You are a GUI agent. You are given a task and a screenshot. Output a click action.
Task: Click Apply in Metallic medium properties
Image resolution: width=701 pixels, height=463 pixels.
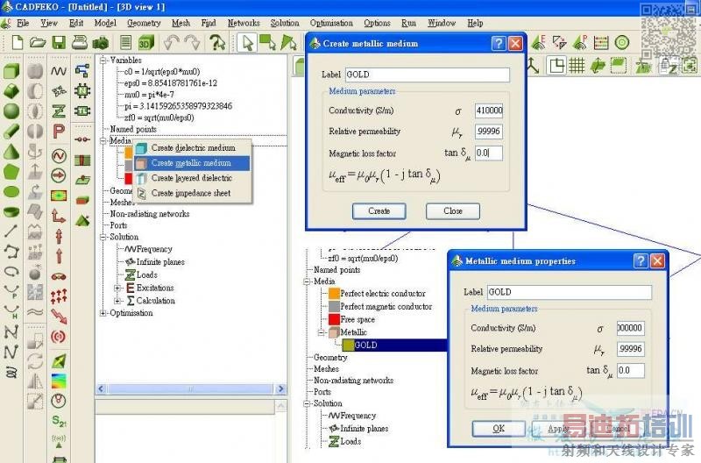pyautogui.click(x=558, y=429)
